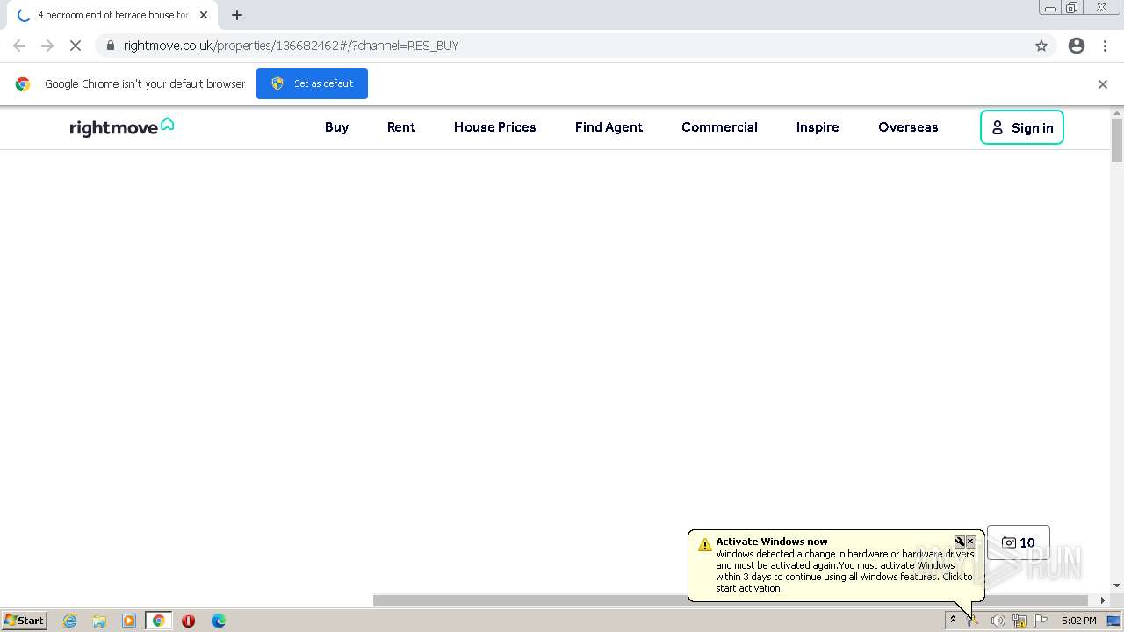The width and height of the screenshot is (1124, 632).
Task: Click the scroll down arrow
Action: click(x=1117, y=585)
